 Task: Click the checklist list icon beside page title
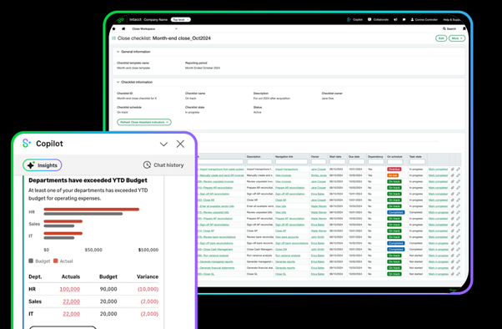[113, 38]
